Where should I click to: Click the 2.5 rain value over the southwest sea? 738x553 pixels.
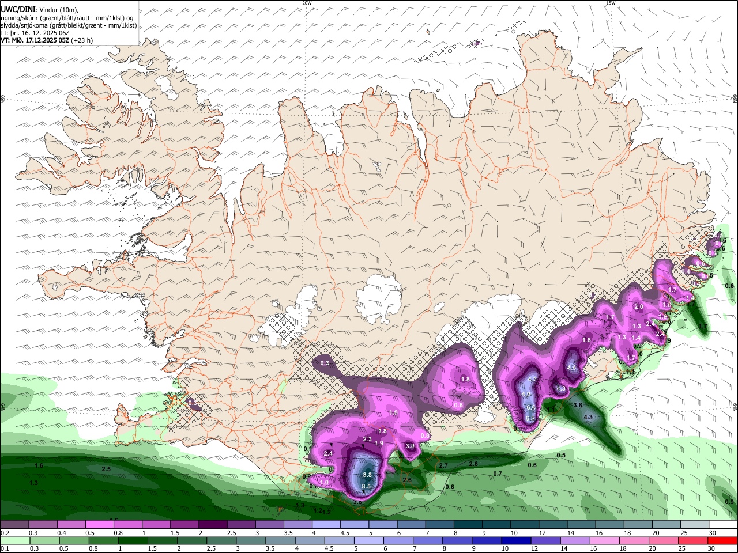[x=106, y=469]
